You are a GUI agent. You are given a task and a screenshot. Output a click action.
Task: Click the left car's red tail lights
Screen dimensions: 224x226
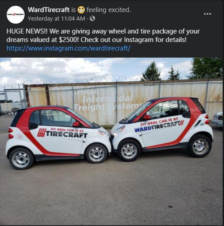[11, 133]
